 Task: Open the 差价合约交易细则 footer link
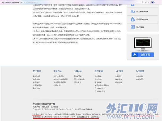coord(61,79)
